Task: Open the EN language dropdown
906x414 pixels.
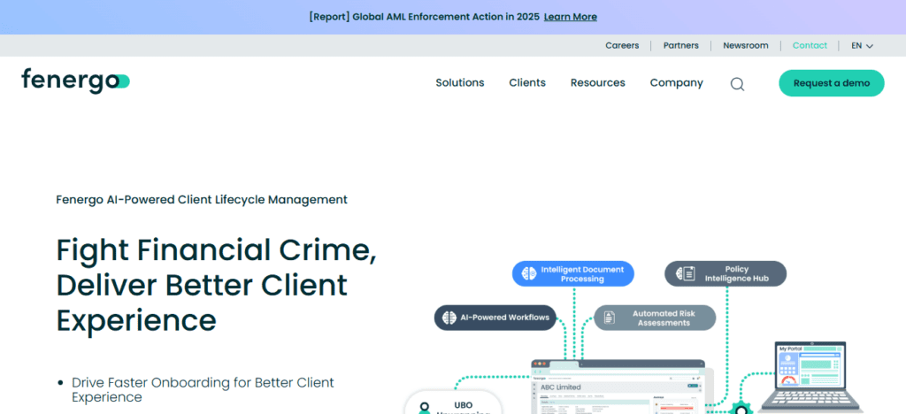Action: (862, 46)
